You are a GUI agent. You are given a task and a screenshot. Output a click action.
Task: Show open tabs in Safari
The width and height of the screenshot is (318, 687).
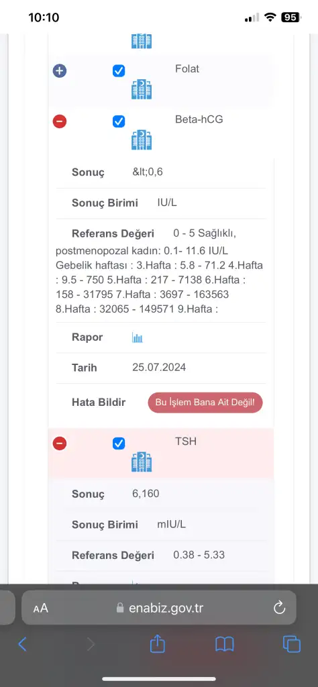[x=292, y=645]
